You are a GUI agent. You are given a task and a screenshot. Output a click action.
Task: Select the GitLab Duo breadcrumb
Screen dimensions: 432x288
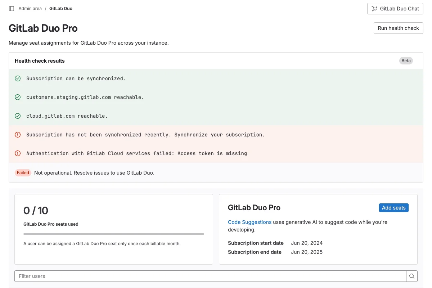coord(60,8)
